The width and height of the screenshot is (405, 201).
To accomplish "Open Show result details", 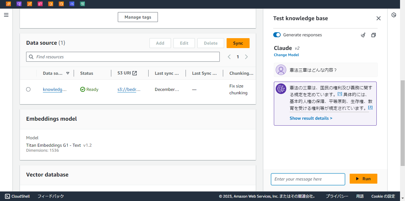I will tap(311, 118).
